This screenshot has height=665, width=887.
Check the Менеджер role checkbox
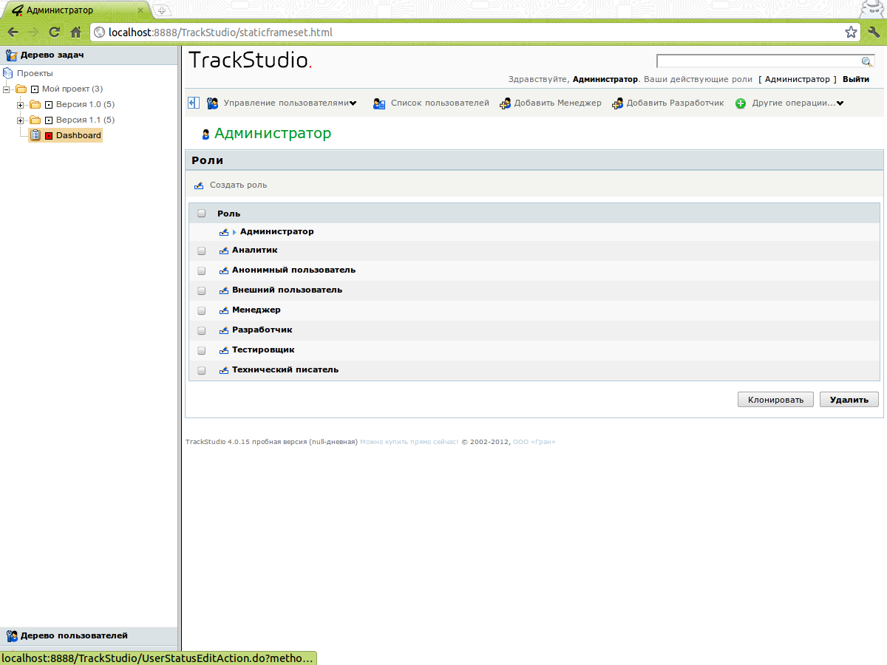click(202, 311)
